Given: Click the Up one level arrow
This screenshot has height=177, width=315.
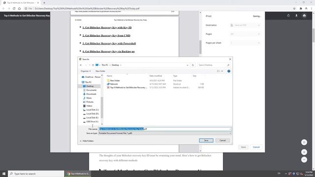Looking at the screenshot, I should [x=93, y=65].
